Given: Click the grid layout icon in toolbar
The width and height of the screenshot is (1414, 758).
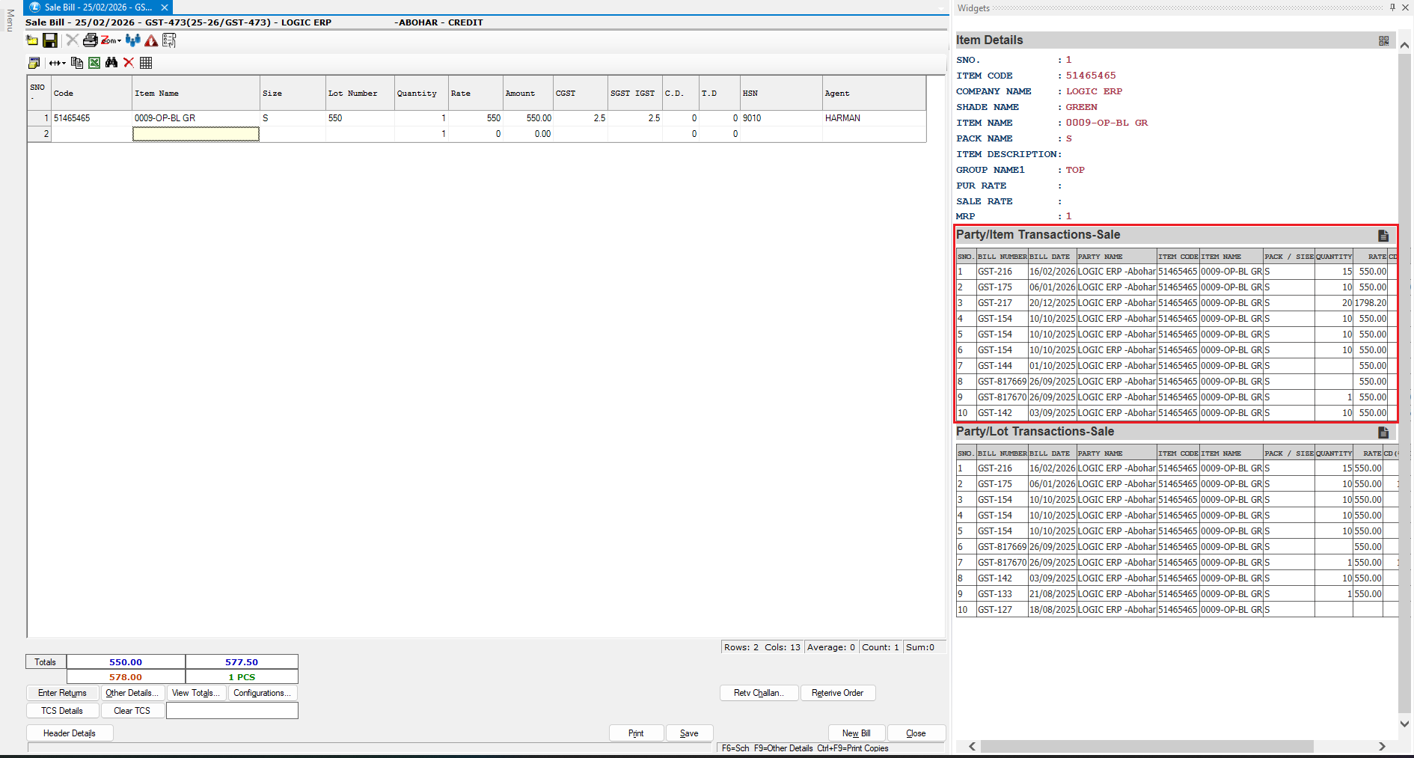Looking at the screenshot, I should coord(146,63).
